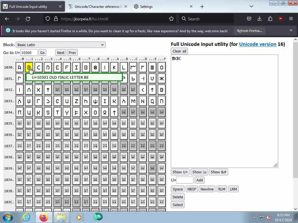The width and height of the screenshot is (298, 223).
Task: Click the page vertical scrollbar
Action: (x=295, y=124)
